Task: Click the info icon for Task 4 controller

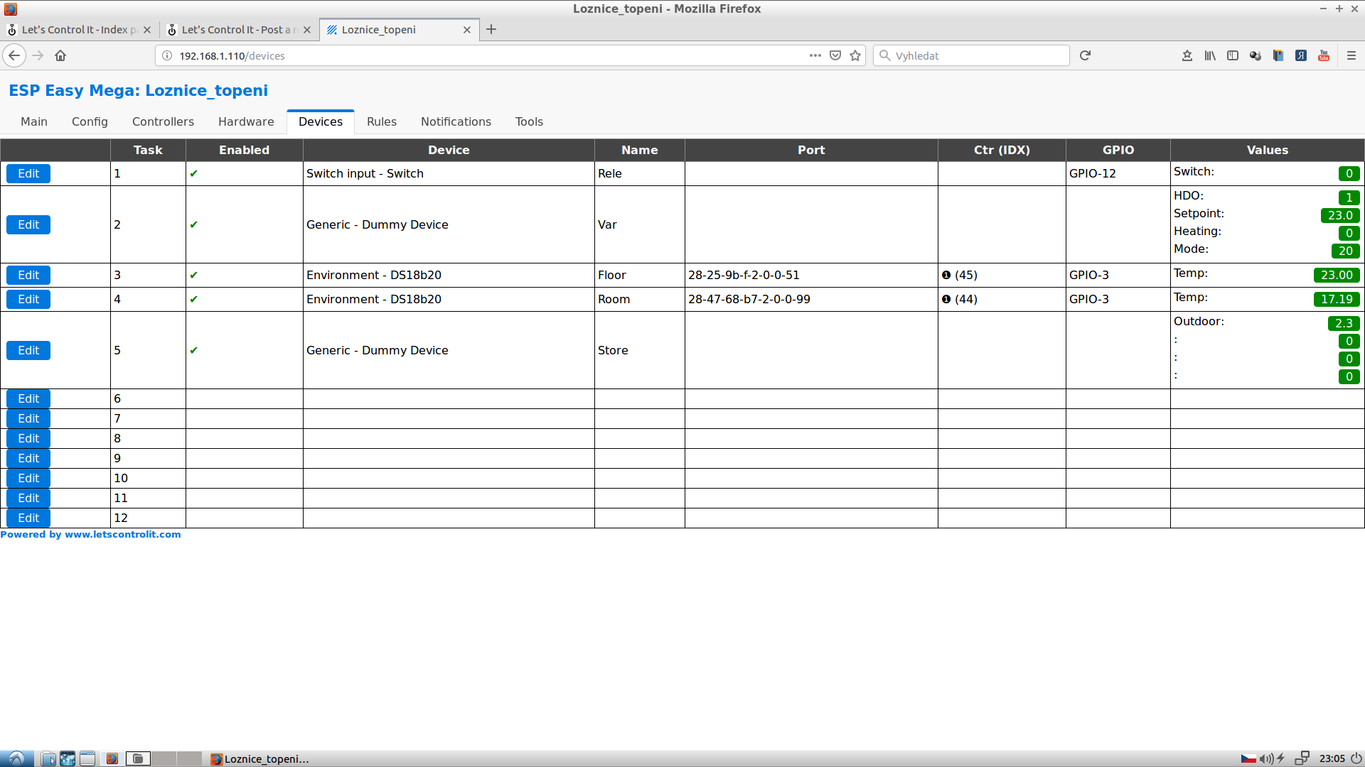Action: coord(947,299)
